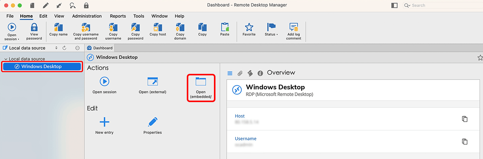Click the Add log comment icon
The width and height of the screenshot is (483, 159).
click(294, 28)
